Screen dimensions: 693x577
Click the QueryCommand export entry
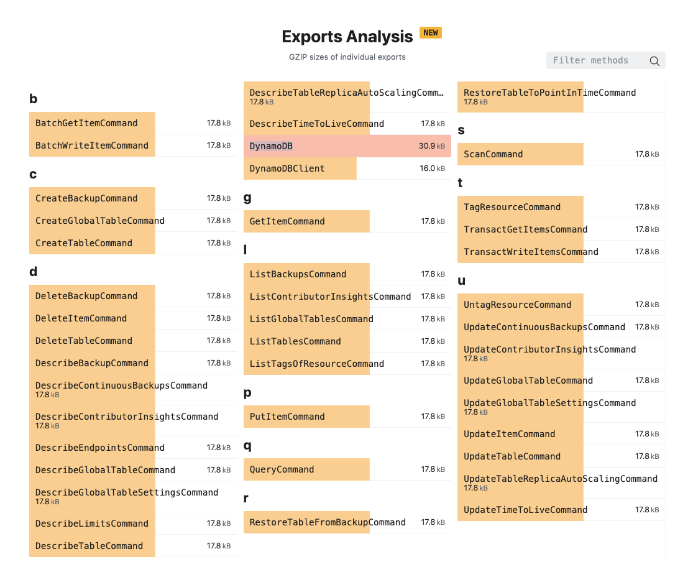(x=305, y=469)
